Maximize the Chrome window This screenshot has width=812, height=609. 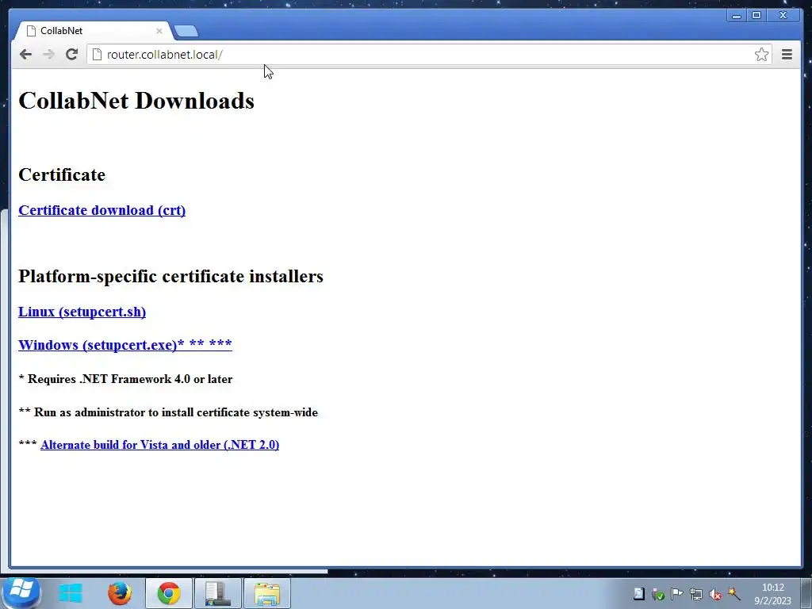coord(756,16)
